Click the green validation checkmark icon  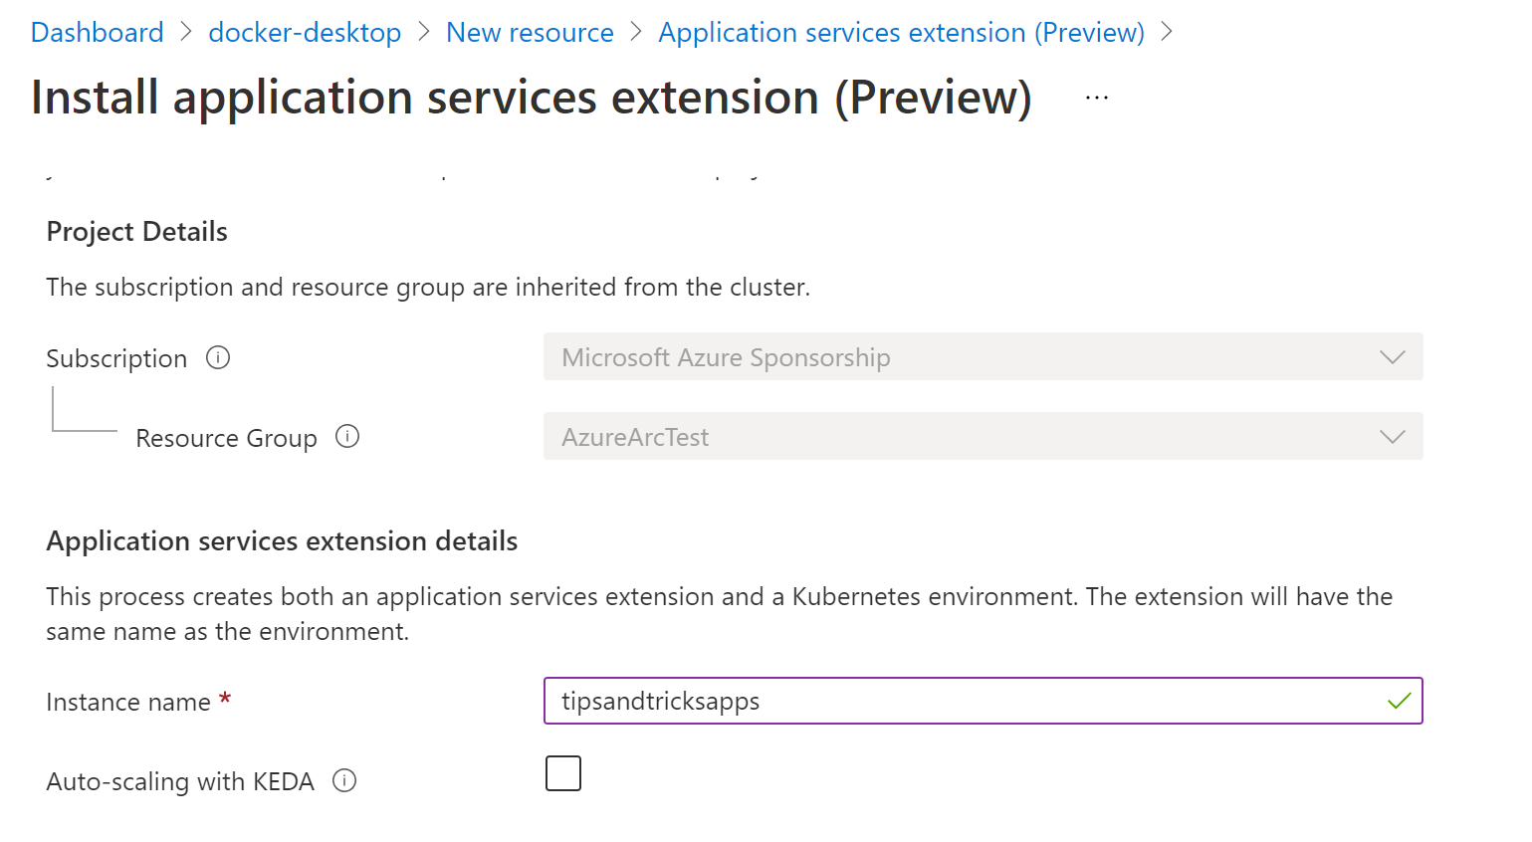pos(1399,701)
